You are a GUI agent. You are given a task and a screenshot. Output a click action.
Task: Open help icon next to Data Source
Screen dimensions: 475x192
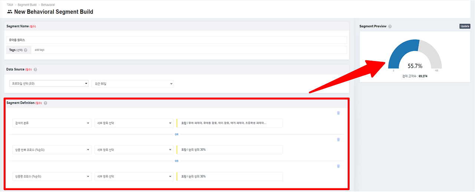tap(35, 70)
